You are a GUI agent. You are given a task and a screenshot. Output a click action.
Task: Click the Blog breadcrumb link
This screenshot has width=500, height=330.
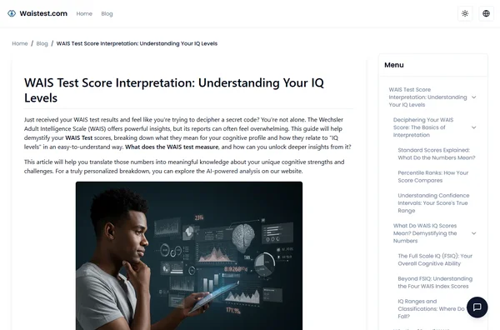(42, 43)
